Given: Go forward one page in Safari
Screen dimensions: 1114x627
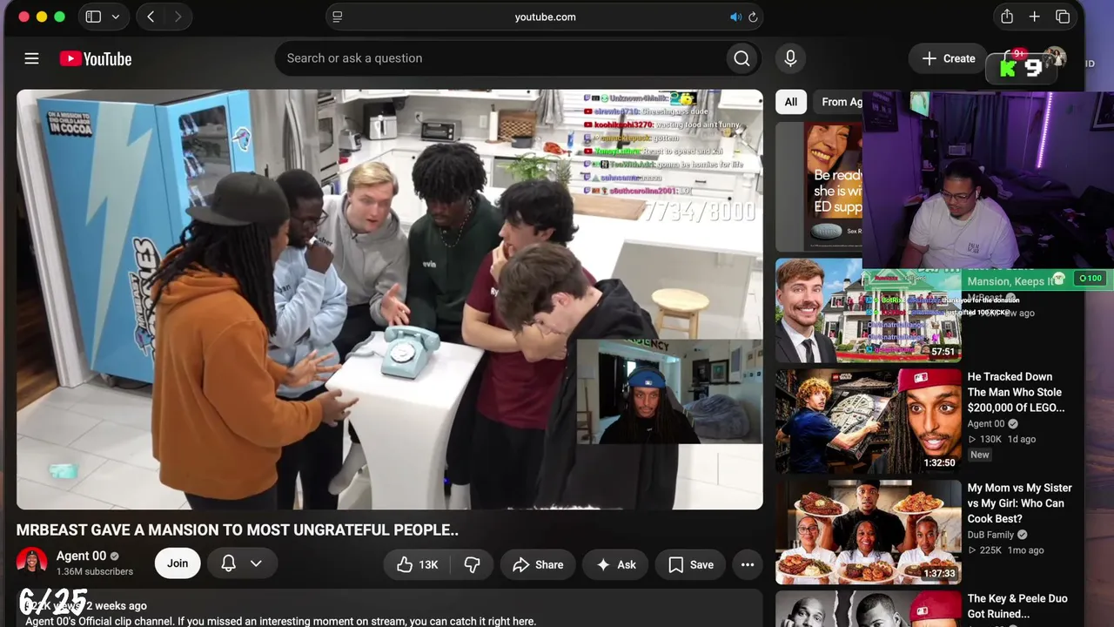Looking at the screenshot, I should pos(178,17).
